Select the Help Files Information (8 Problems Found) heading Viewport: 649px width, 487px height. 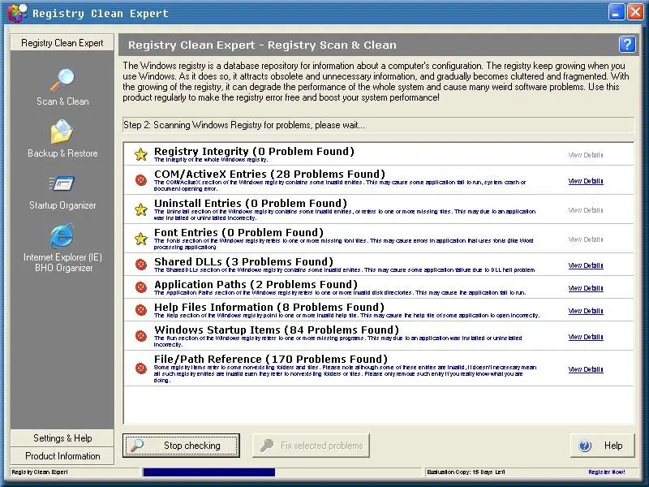[x=269, y=308]
